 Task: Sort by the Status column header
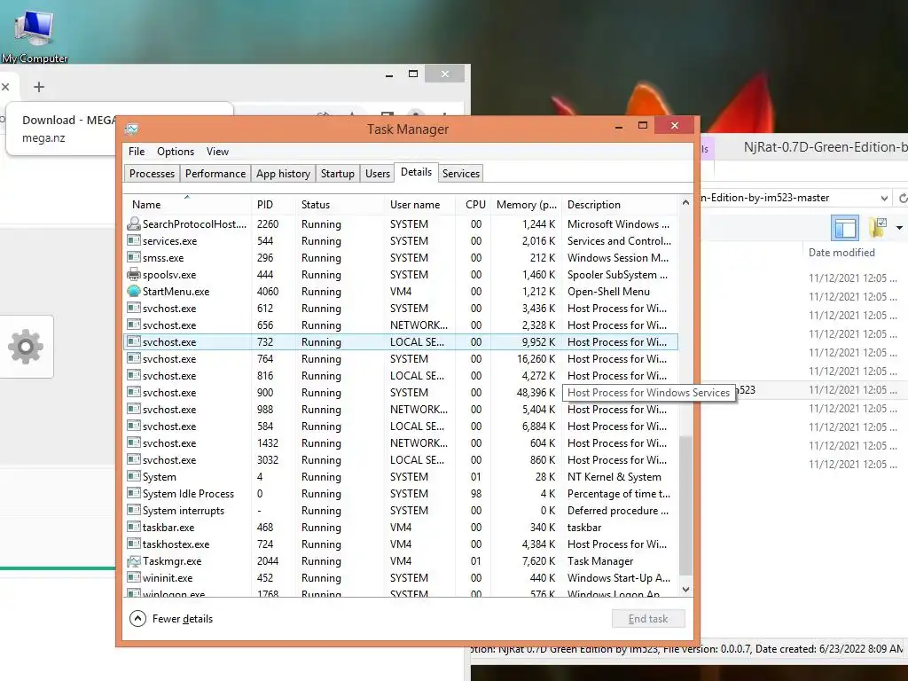[x=340, y=205]
